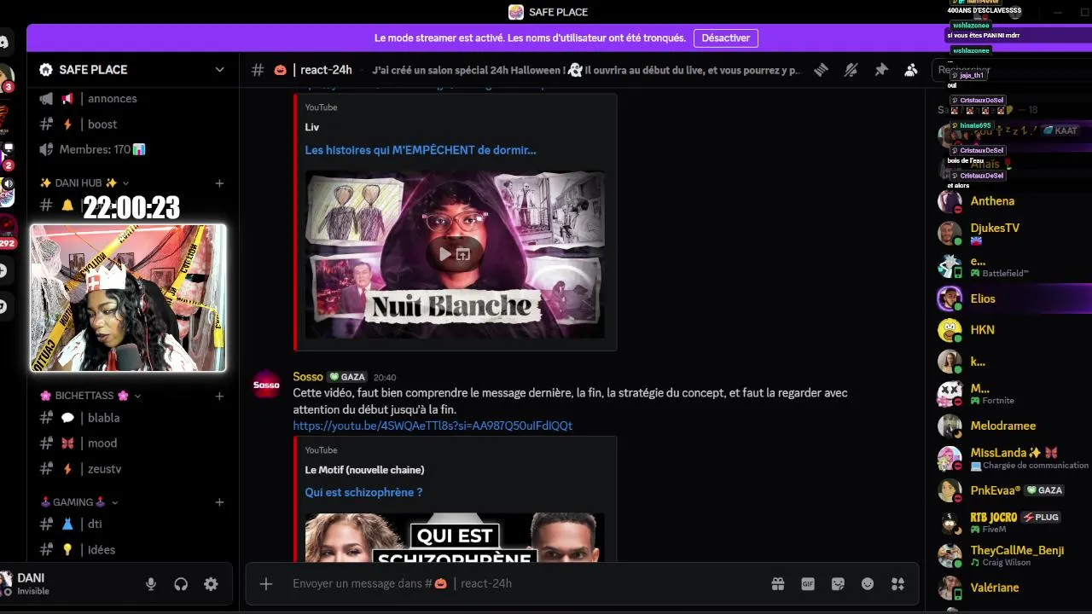
Task: Collapse the BICHETTASS category
Action: point(90,396)
